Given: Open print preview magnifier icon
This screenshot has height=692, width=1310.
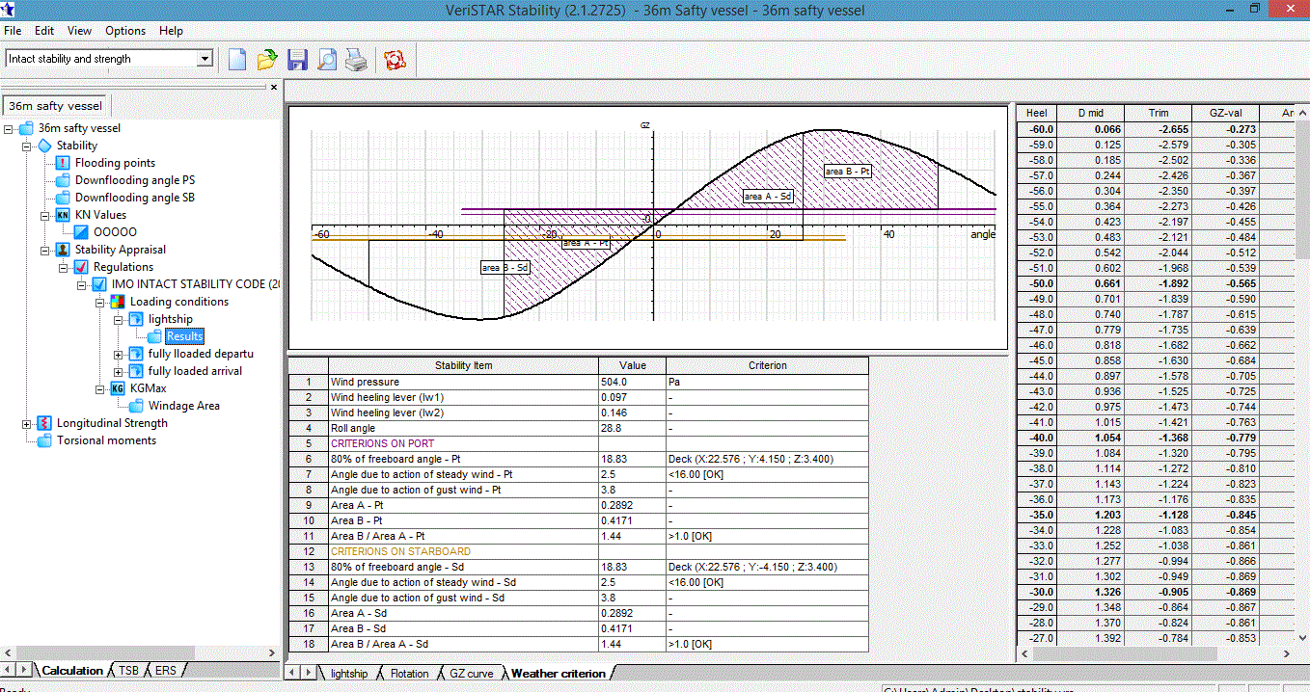Looking at the screenshot, I should (x=327, y=60).
